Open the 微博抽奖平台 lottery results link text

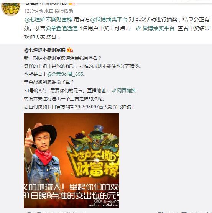[158, 28]
